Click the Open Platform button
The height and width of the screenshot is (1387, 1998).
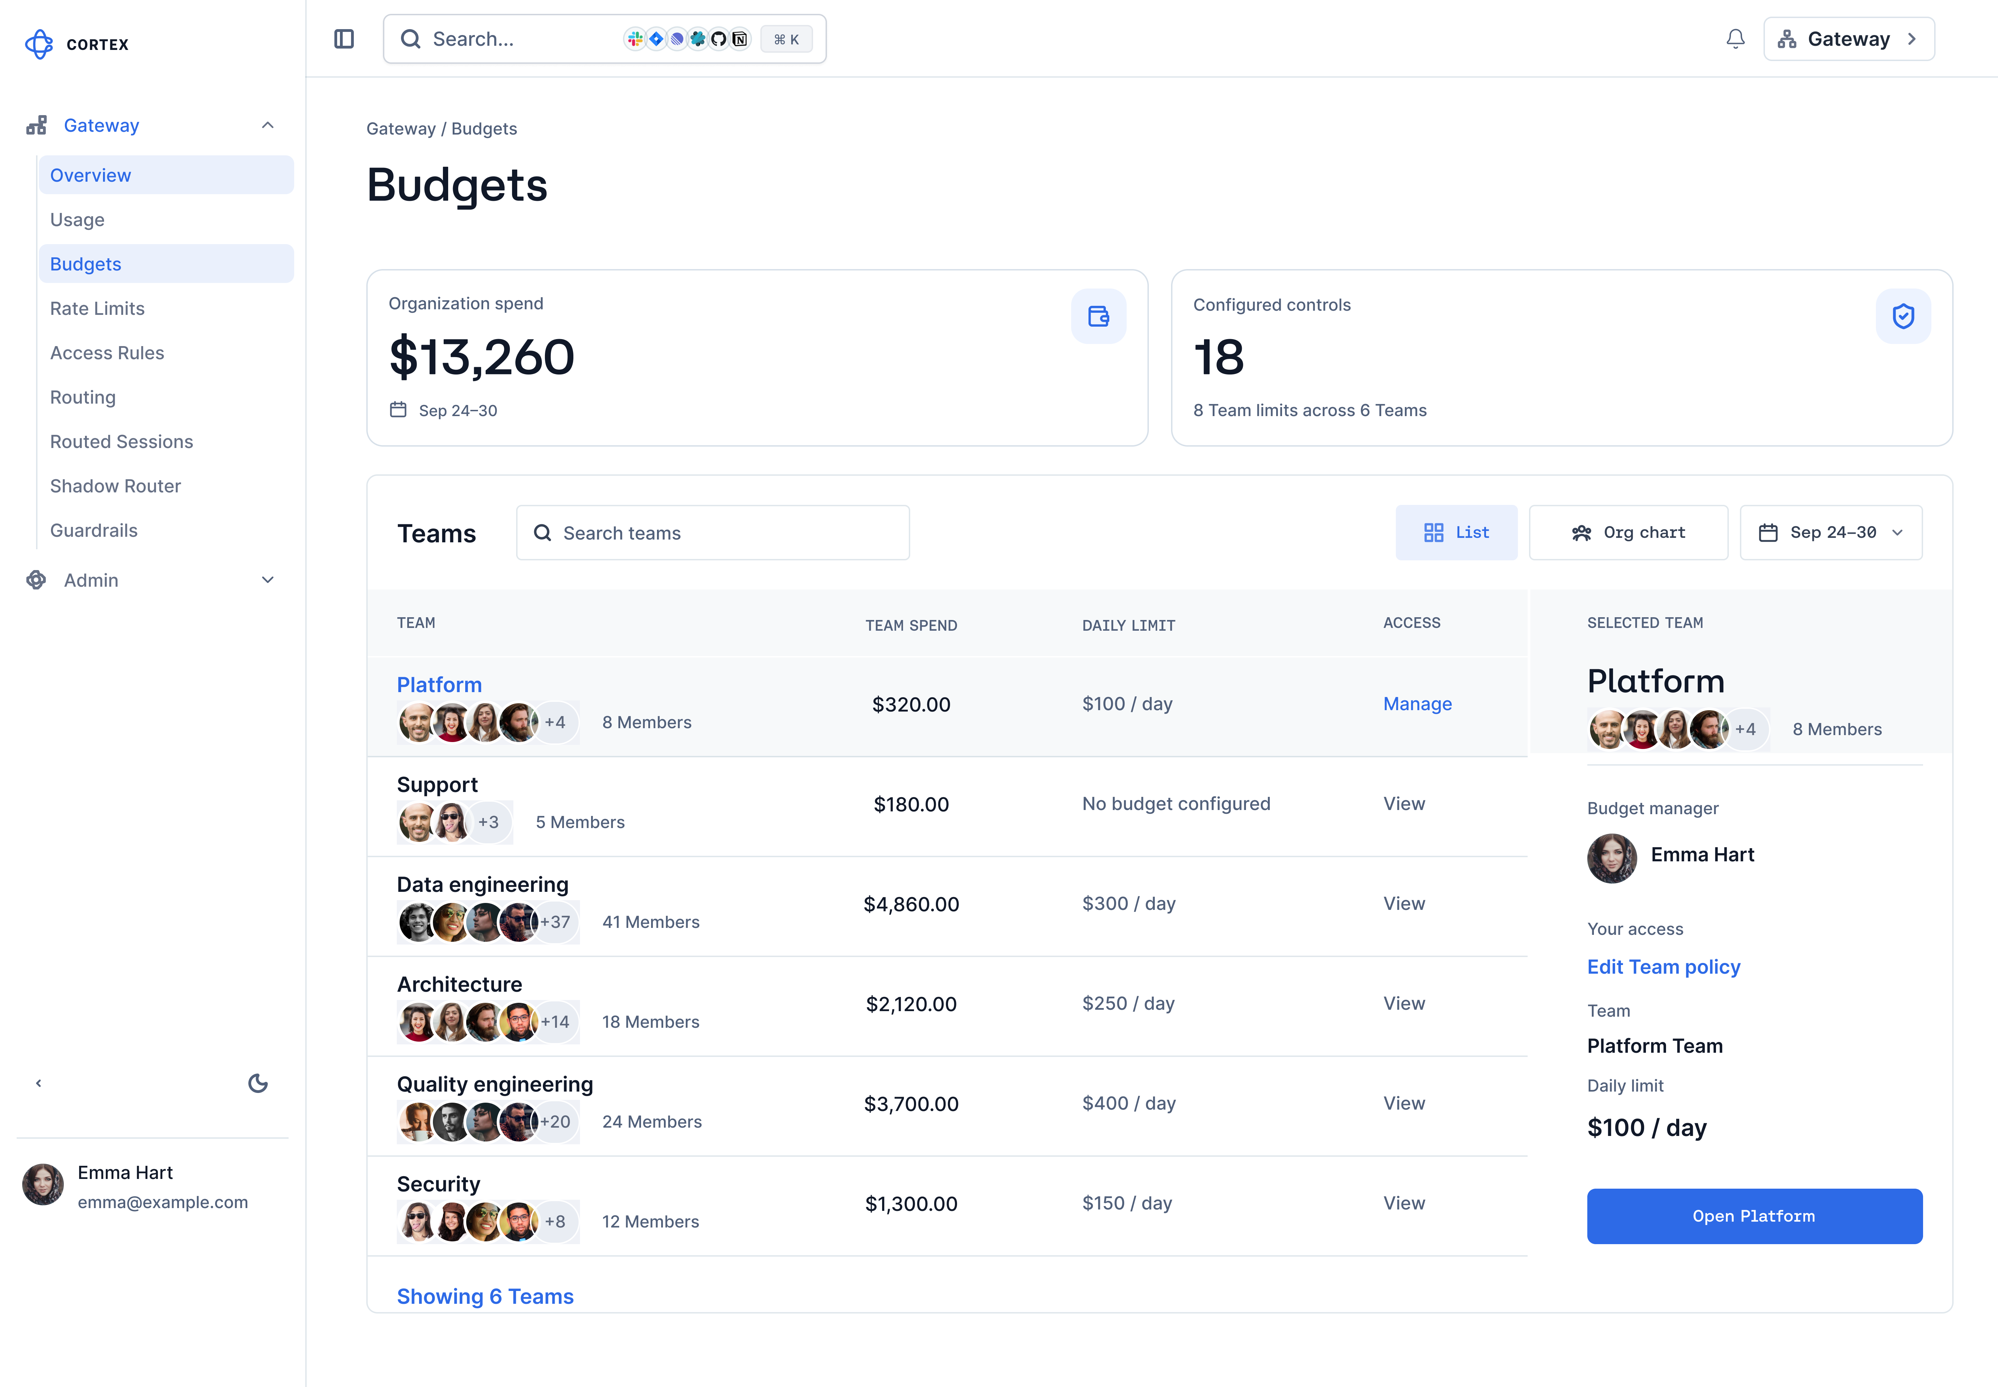[x=1754, y=1216]
